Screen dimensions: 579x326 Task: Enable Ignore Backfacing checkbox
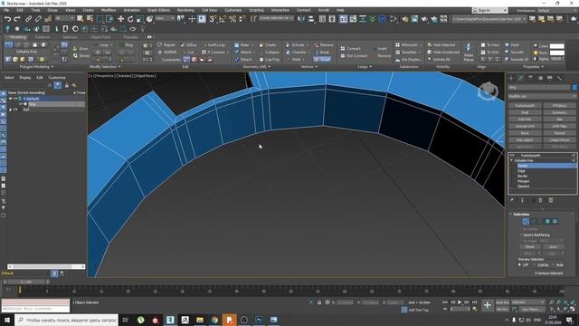tap(521, 235)
